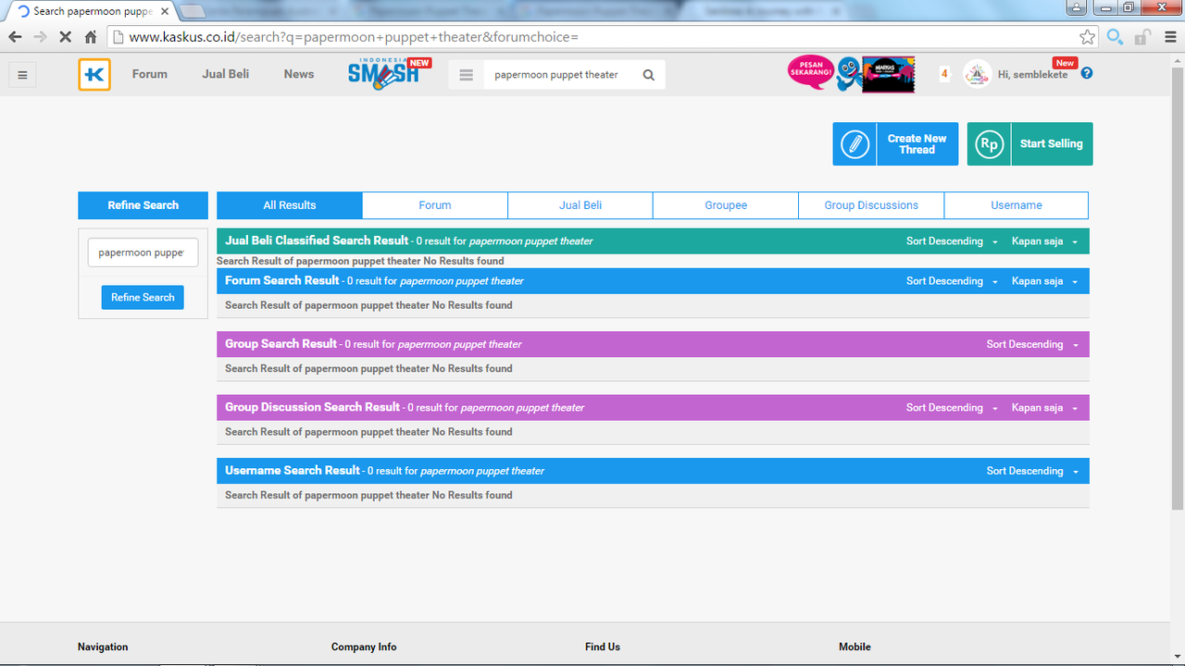Image resolution: width=1185 pixels, height=666 pixels.
Task: Open the Pesan Sekarang banner
Action: point(811,72)
